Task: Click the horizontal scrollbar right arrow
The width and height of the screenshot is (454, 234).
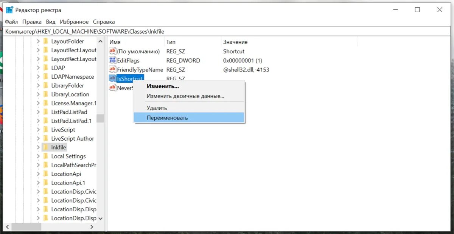Action: click(x=92, y=226)
